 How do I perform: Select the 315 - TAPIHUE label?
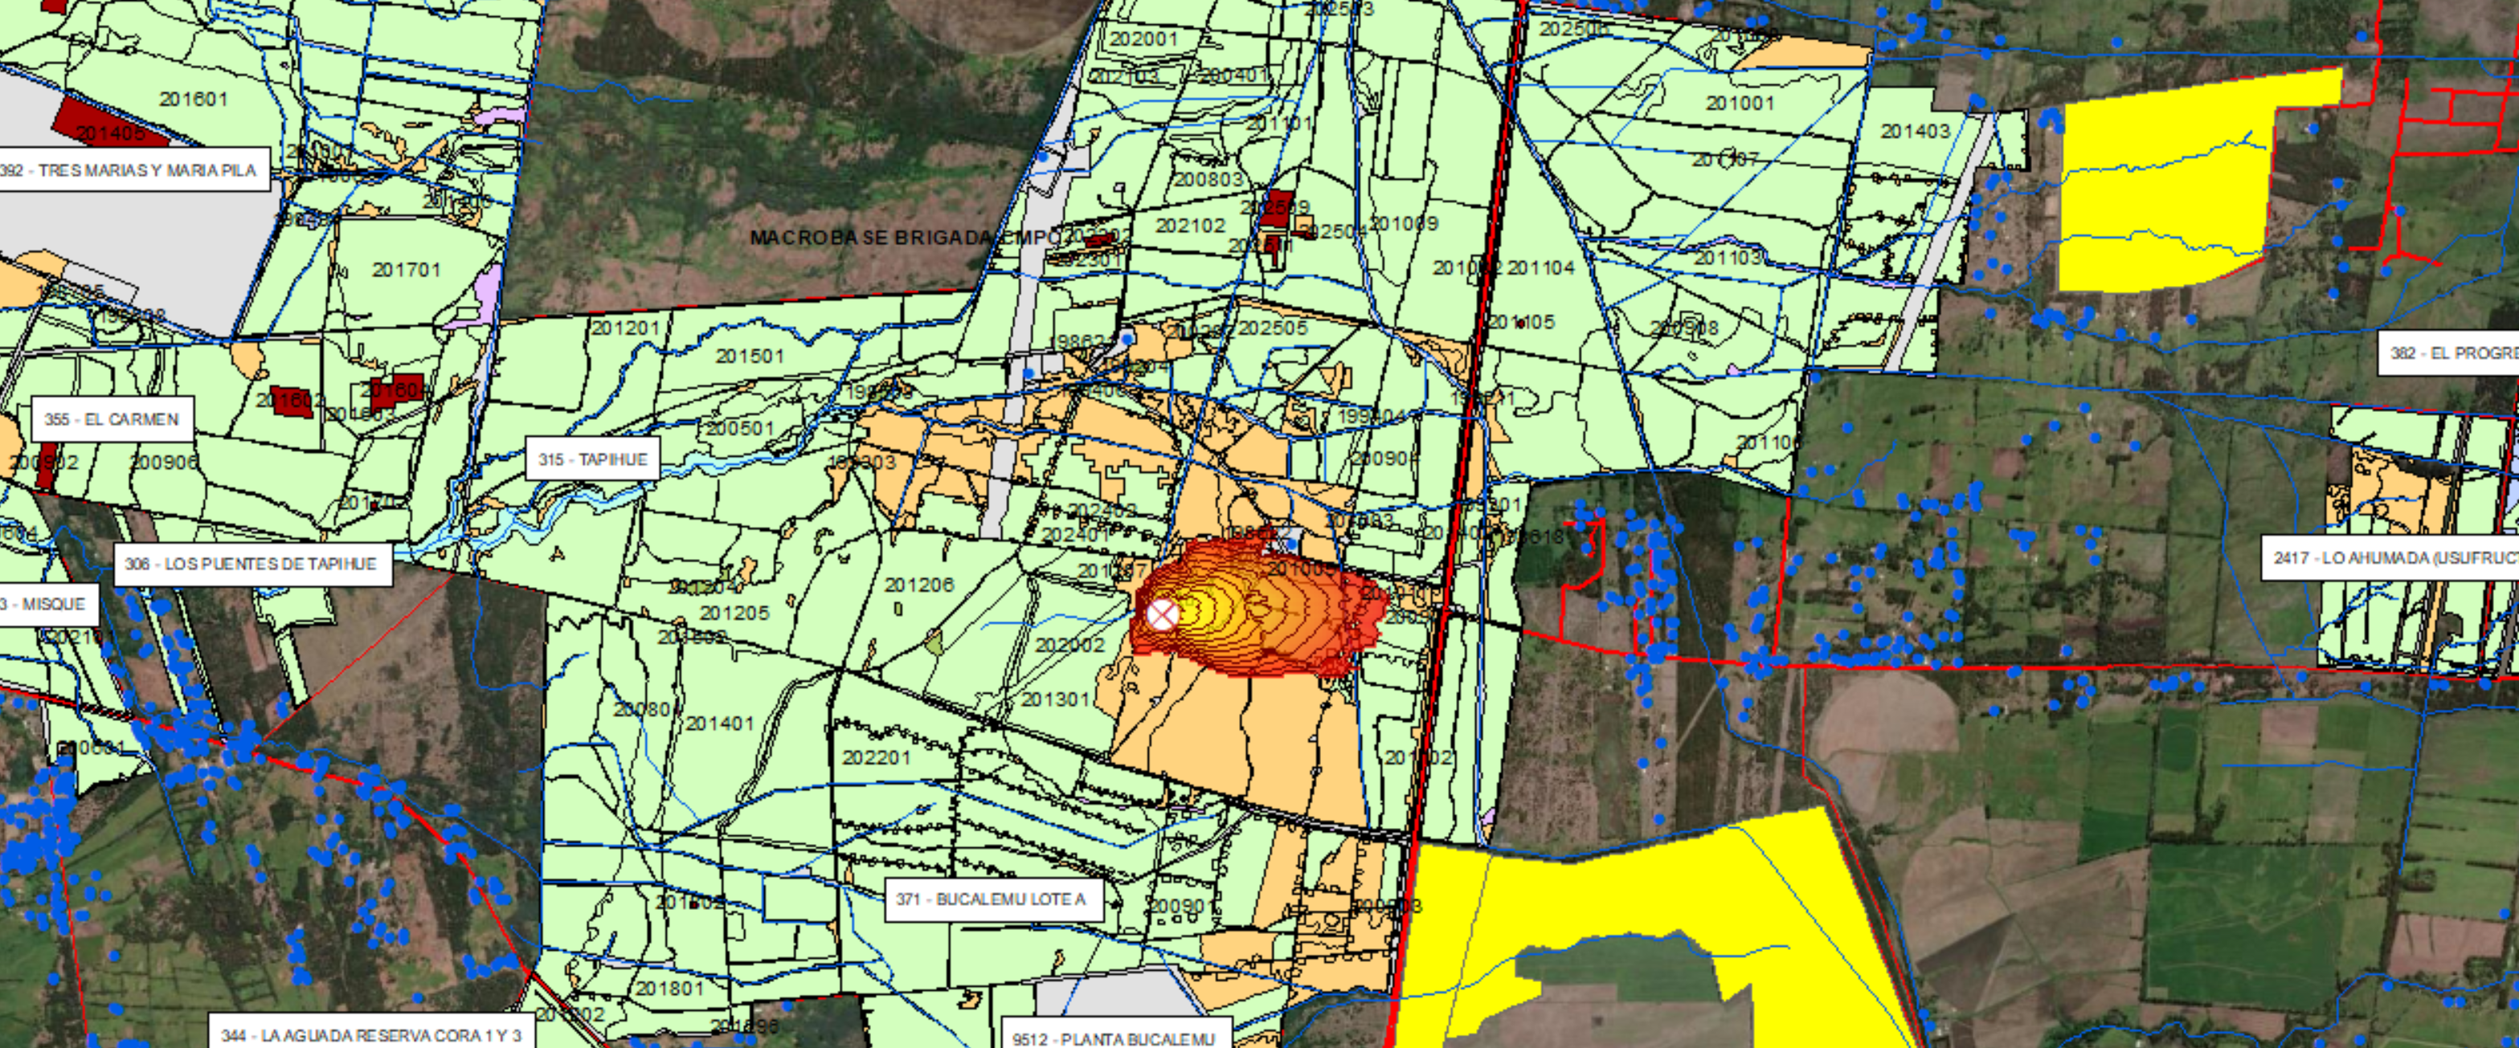[x=593, y=459]
